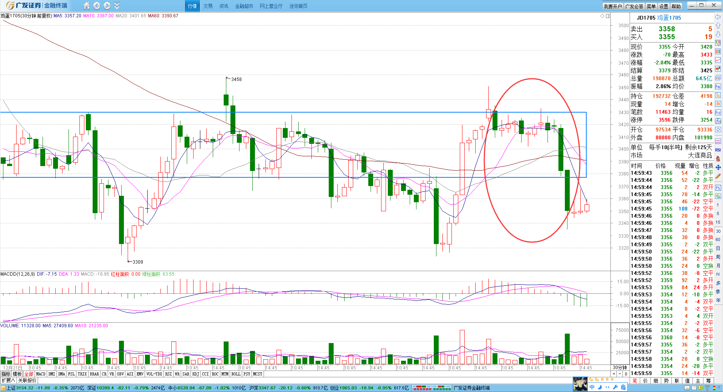Open the 关联报价 related quotes tab
The image size is (723, 392).
27,380
